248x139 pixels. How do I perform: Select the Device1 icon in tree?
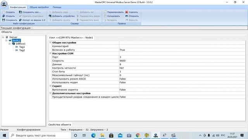pos(14,44)
